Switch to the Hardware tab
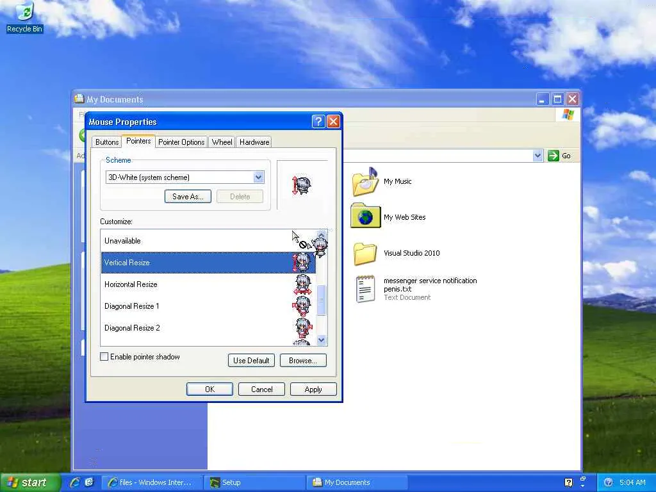Screen dimensions: 656x492 pos(254,142)
